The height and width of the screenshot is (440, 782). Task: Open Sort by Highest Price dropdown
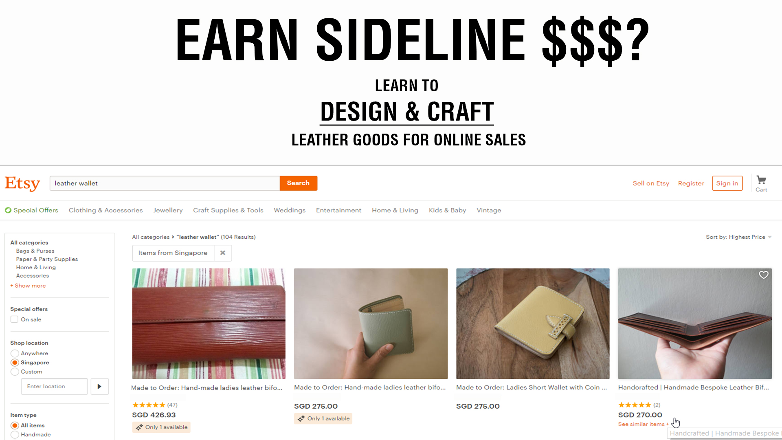(x=739, y=237)
